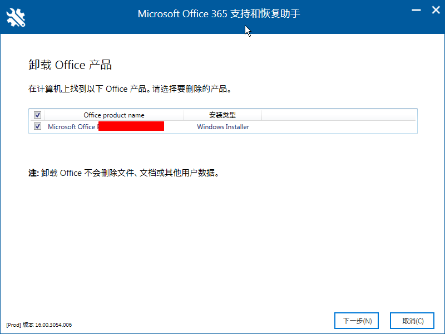Click the "安装类型" column header
This screenshot has height=334, width=445.
pos(222,115)
